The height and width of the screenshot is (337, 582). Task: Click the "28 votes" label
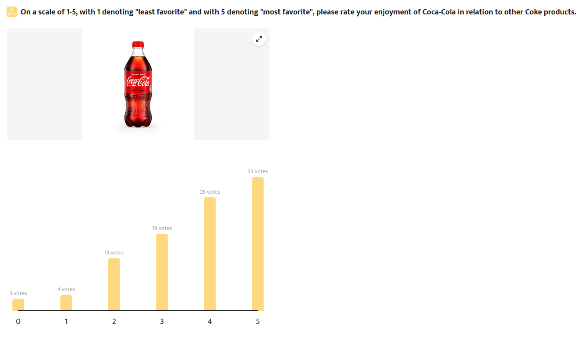(x=210, y=192)
